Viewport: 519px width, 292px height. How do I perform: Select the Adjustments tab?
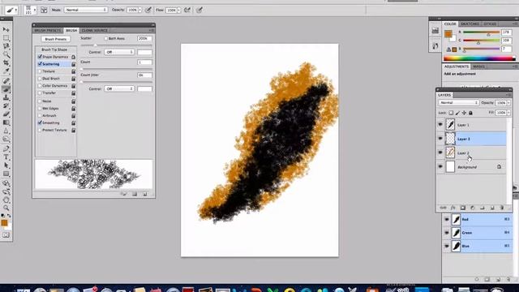pos(457,67)
